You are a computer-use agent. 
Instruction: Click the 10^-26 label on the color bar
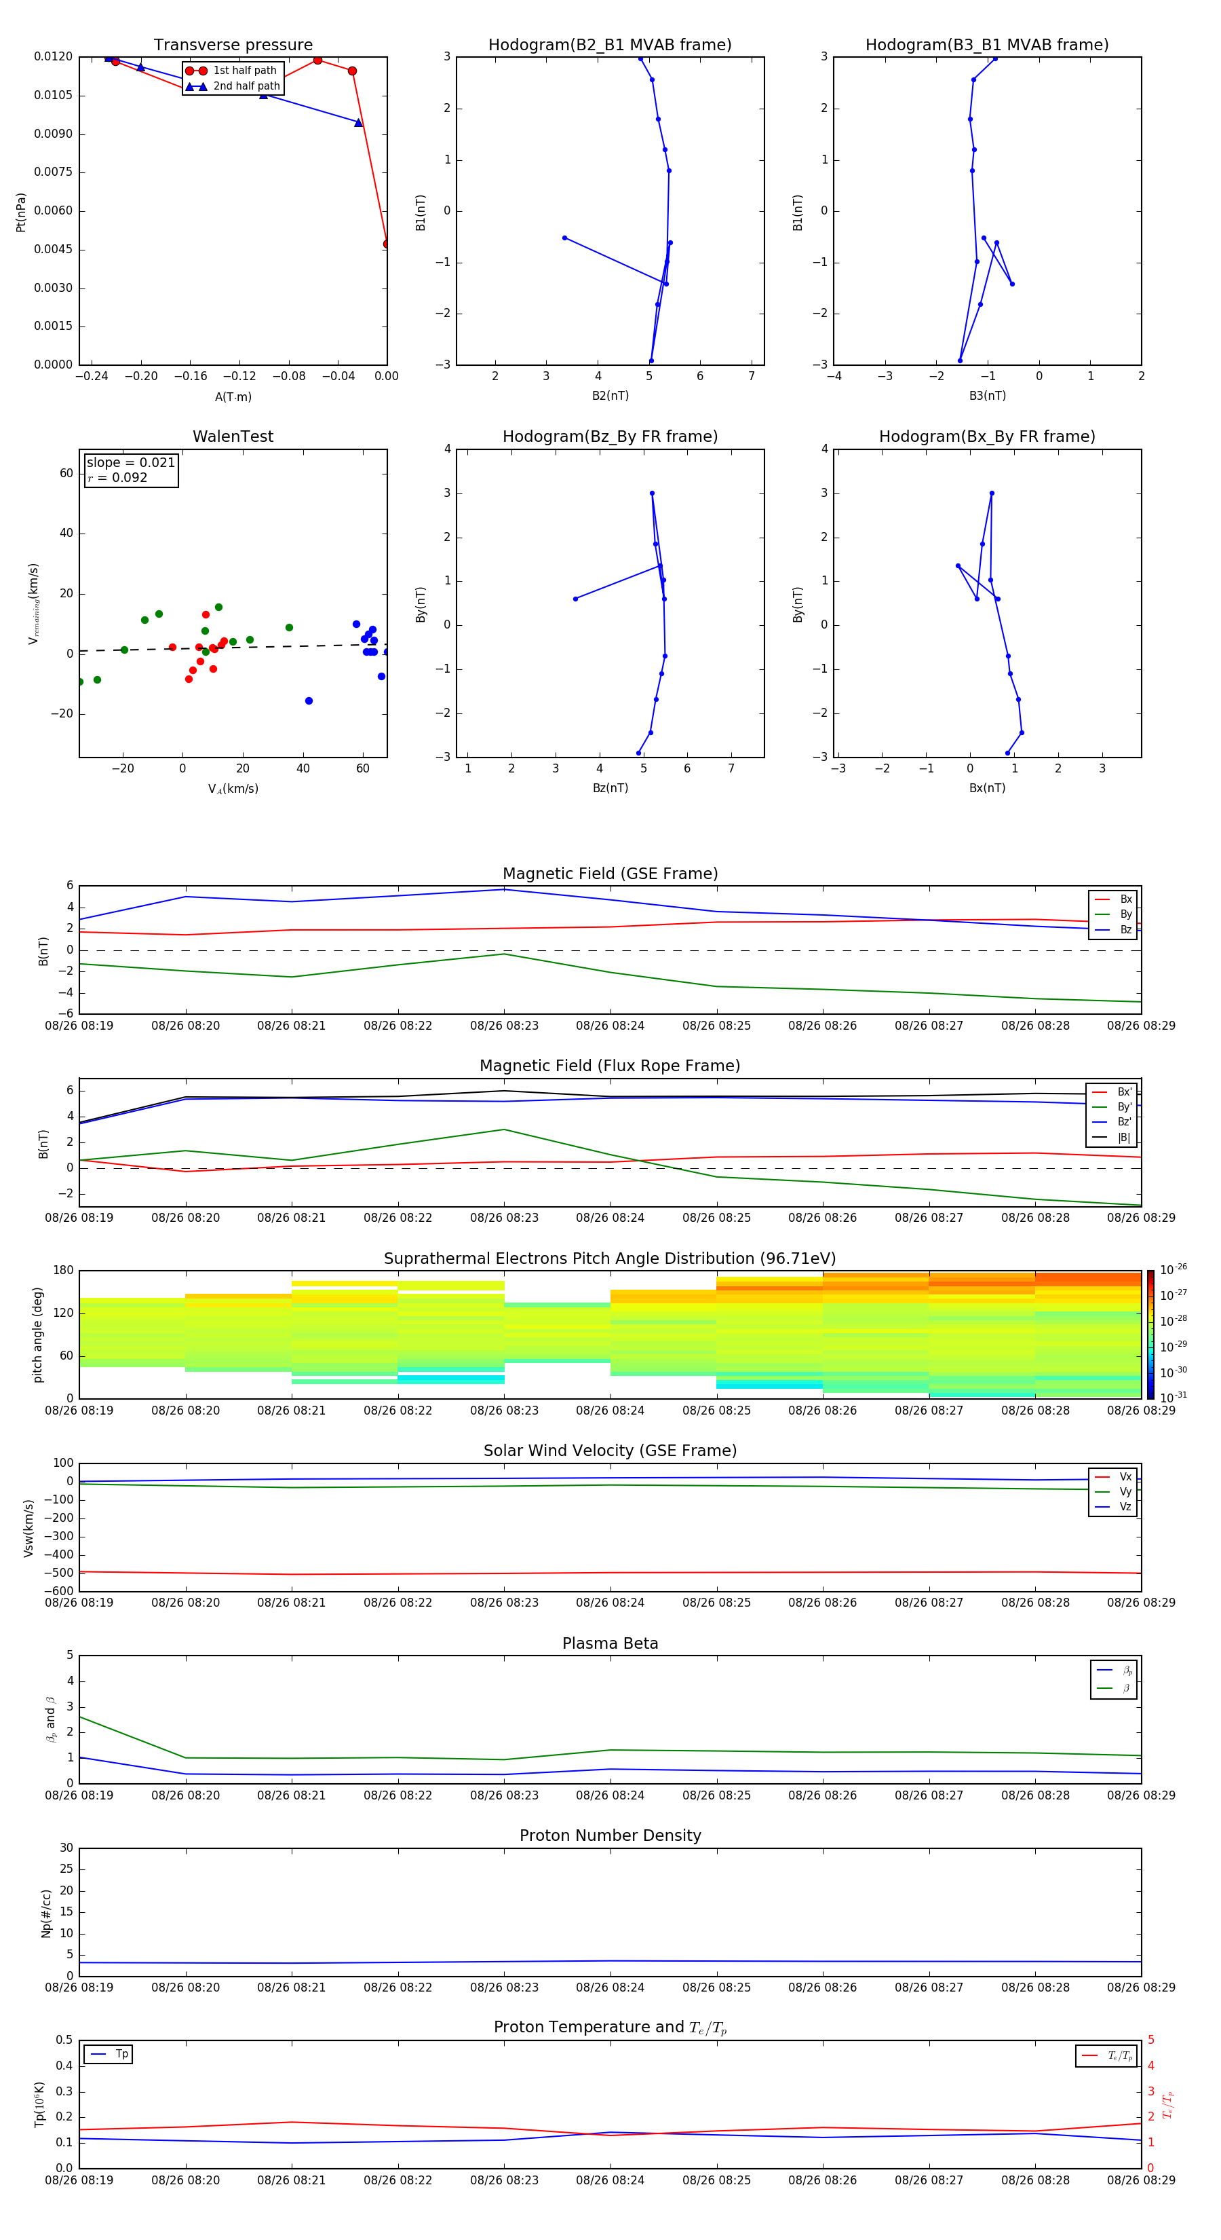tap(1174, 1269)
